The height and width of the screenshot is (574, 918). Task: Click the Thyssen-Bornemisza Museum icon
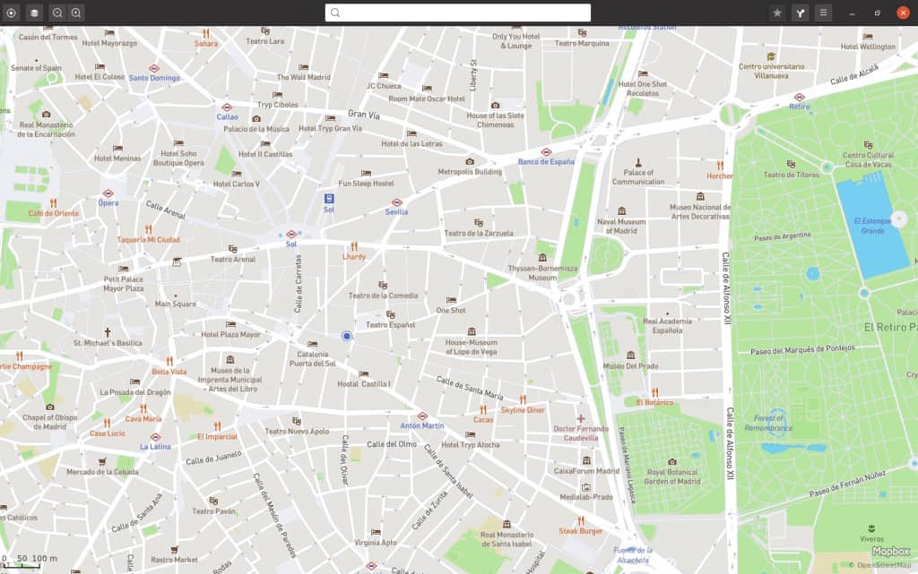(x=542, y=258)
